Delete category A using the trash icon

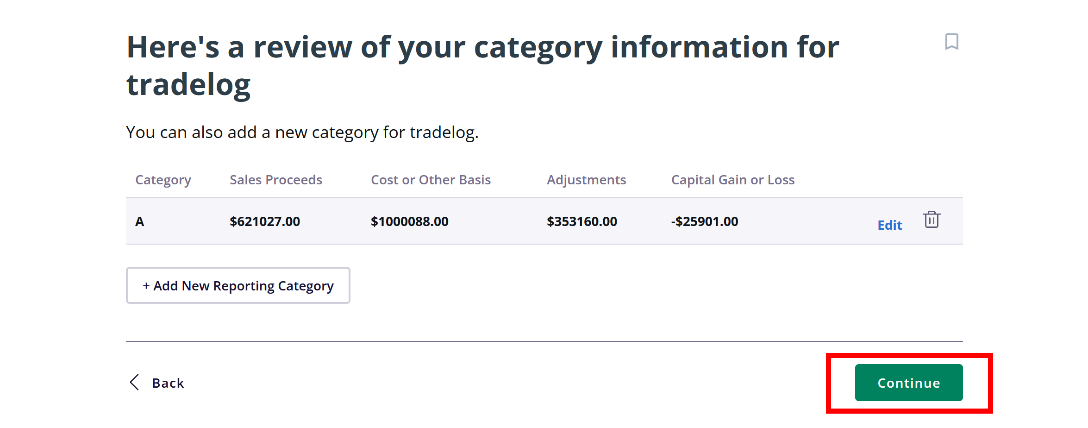[931, 220]
